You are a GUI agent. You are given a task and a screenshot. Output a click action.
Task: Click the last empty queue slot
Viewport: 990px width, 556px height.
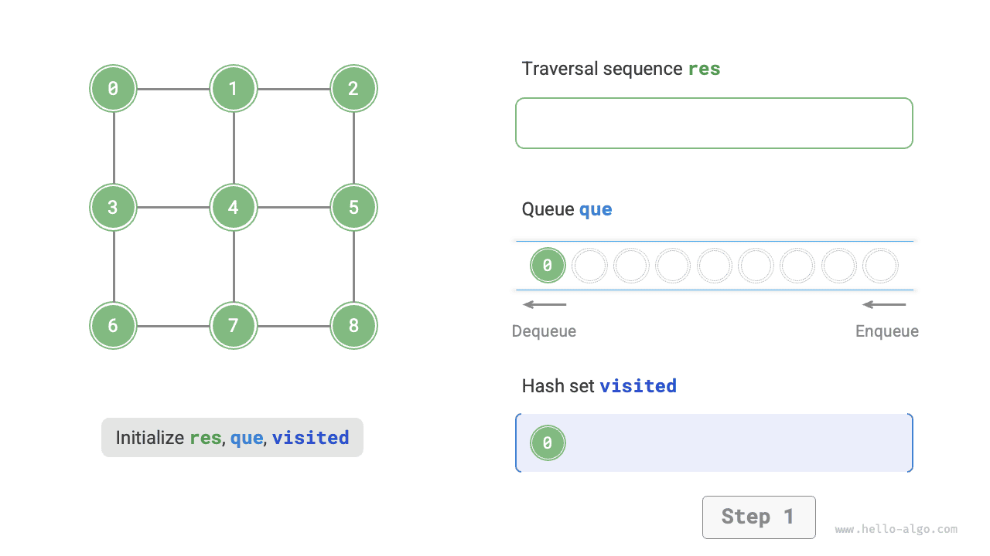click(x=880, y=266)
